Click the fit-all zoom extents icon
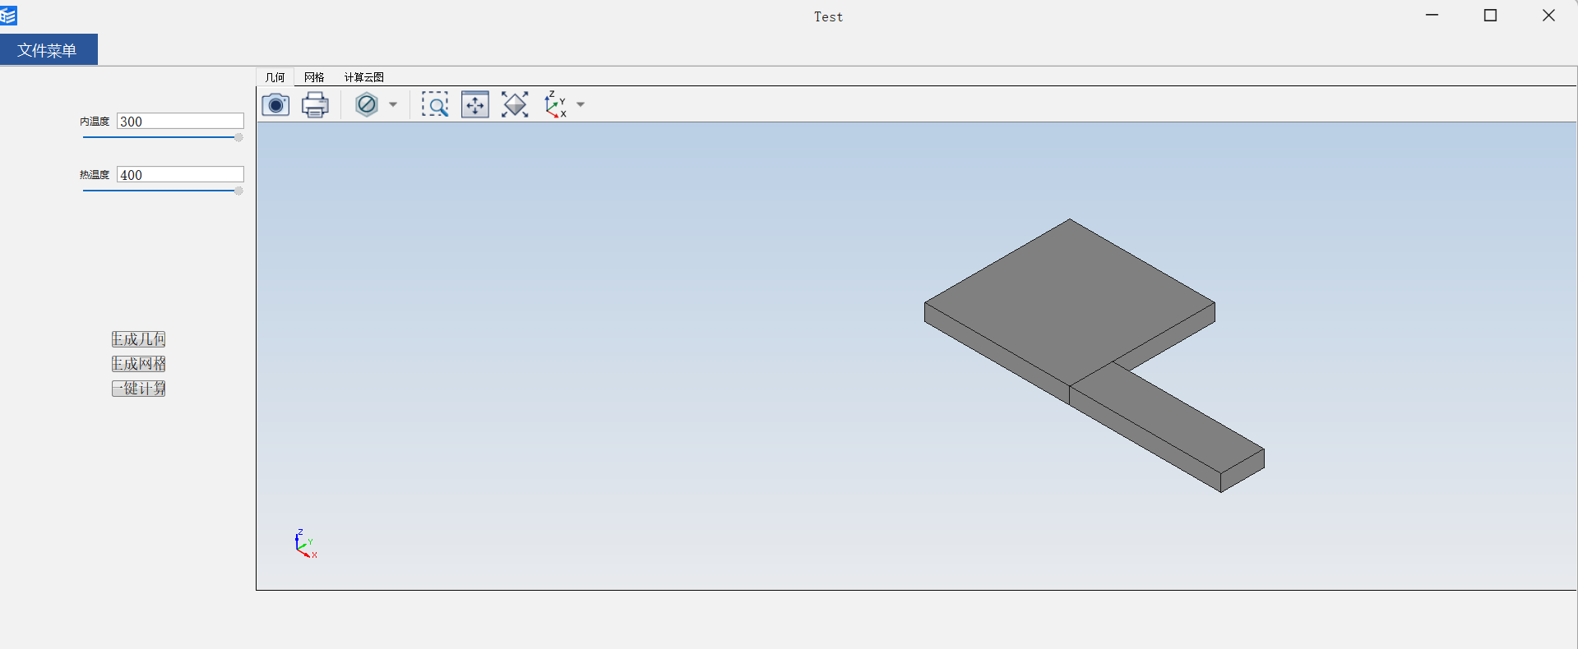Viewport: 1578px width, 649px height. pyautogui.click(x=515, y=104)
